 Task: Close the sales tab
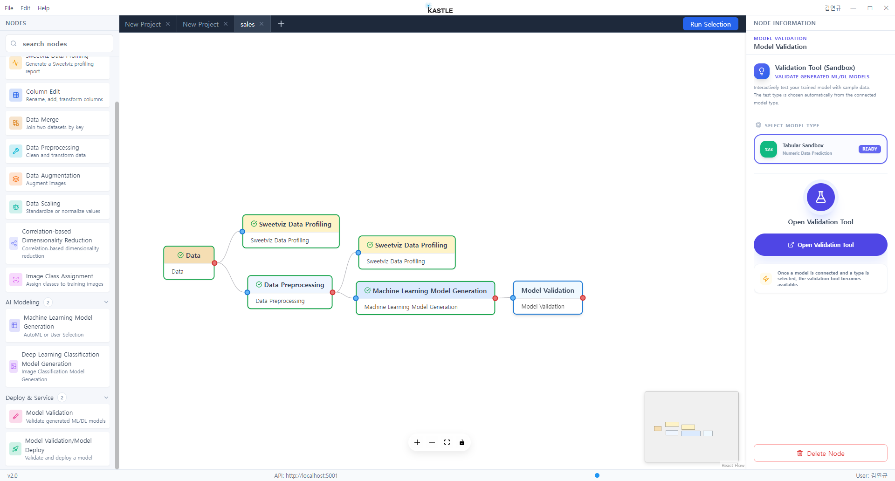tap(262, 24)
